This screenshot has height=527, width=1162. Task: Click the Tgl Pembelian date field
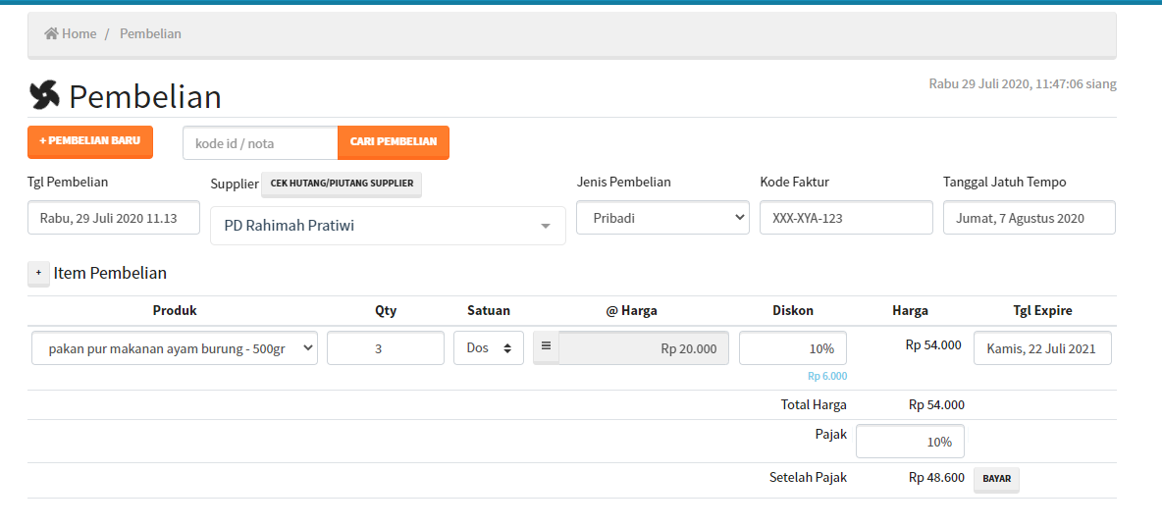coord(114,218)
